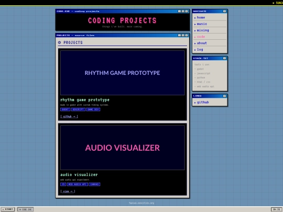
Task: Click the Audio Visualizer banner image
Action: click(x=122, y=148)
